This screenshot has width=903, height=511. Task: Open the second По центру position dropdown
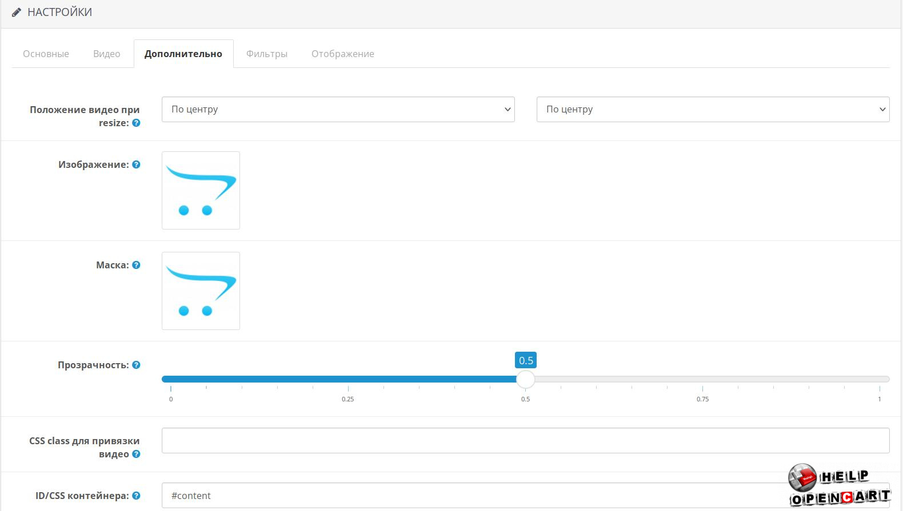[x=712, y=109]
